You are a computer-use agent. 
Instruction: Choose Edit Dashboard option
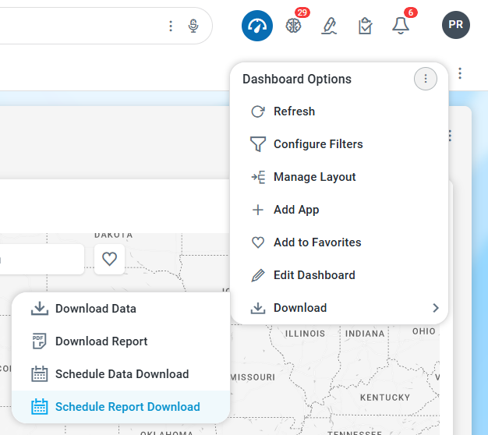313,275
